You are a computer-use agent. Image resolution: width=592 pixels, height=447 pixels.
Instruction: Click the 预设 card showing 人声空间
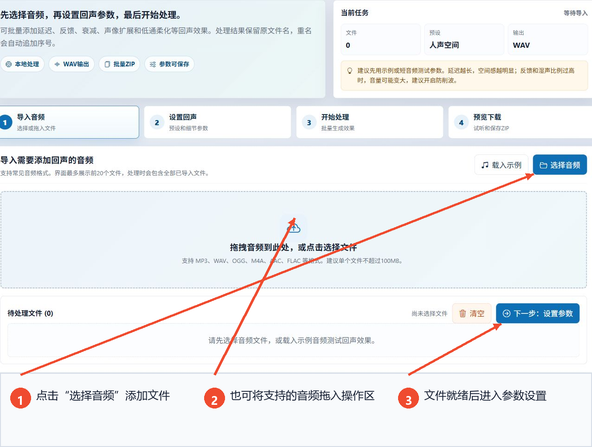[x=464, y=39]
